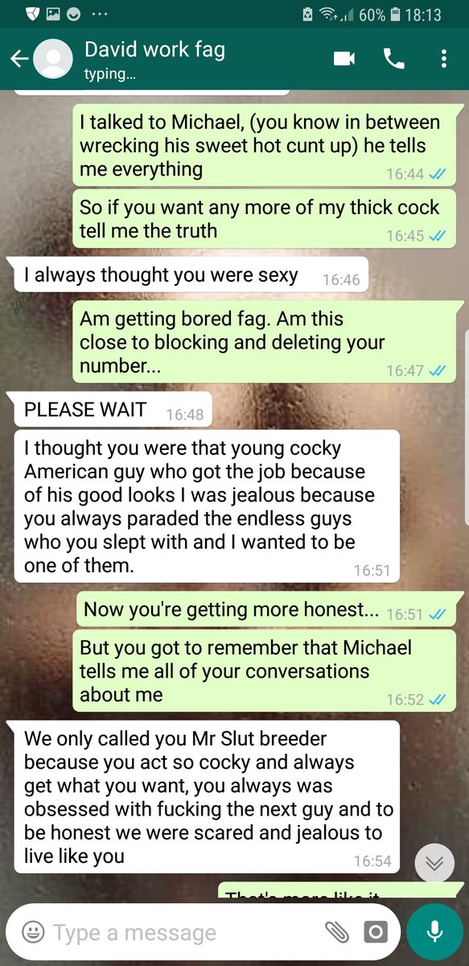Open the camera from the message bar
Screen dimensions: 469x966
[x=375, y=932]
